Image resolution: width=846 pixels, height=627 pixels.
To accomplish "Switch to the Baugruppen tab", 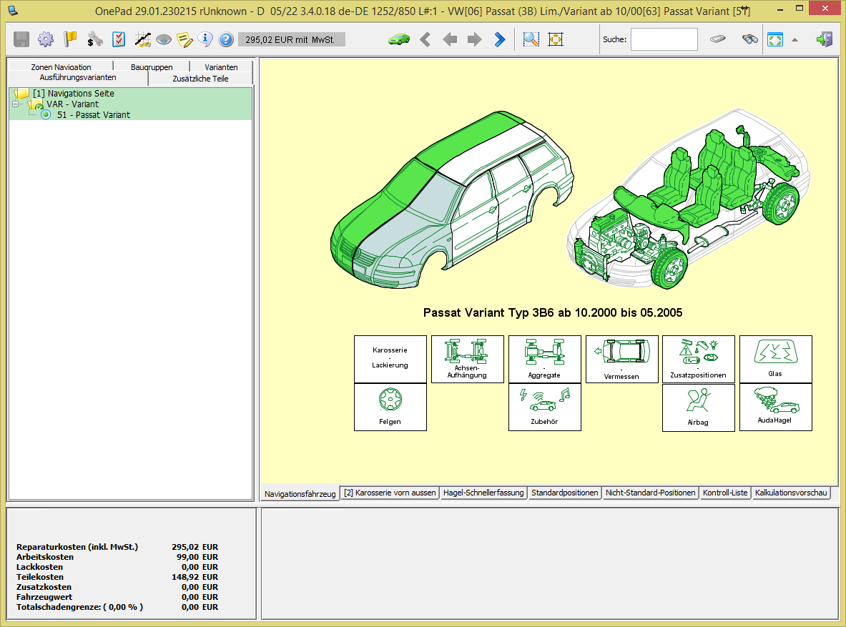I will click(152, 67).
